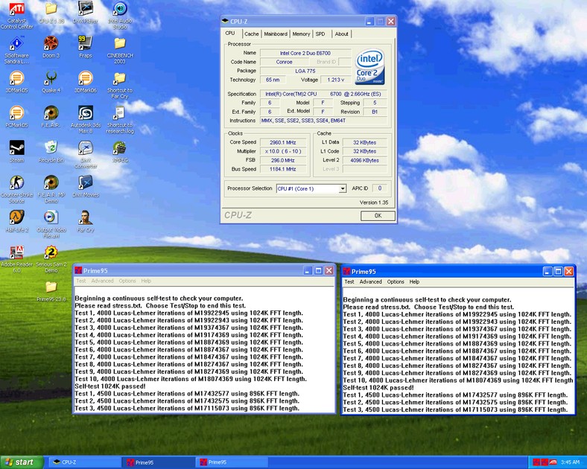Open the Fraps desktop shortcut

[85, 43]
